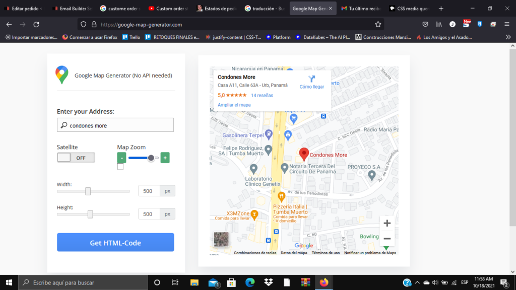Open the Pocket save icon in toolbar
The image size is (516, 290).
425,24
